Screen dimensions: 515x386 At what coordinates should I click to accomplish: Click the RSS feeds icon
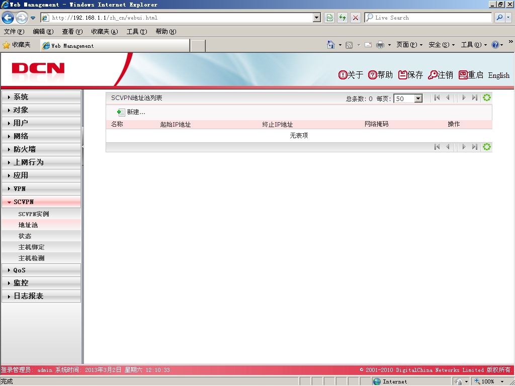pos(349,45)
